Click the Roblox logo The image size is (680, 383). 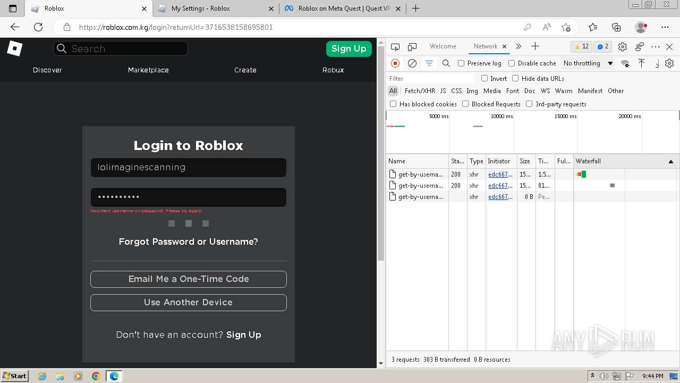click(14, 48)
